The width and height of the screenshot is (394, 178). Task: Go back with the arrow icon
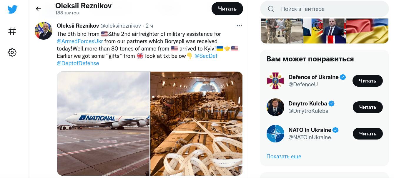(39, 9)
